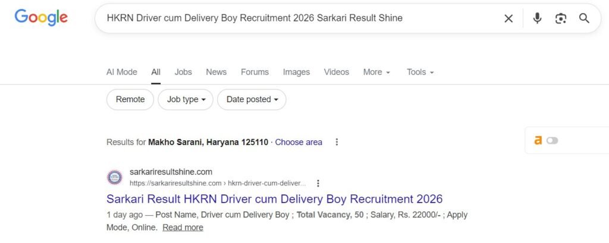
Task: Clear the search box with X icon
Action: [x=508, y=18]
